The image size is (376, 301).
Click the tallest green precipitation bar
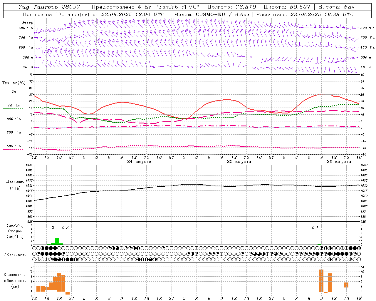pyautogui.click(x=57, y=241)
